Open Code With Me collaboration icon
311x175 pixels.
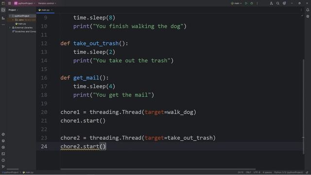(271, 3)
